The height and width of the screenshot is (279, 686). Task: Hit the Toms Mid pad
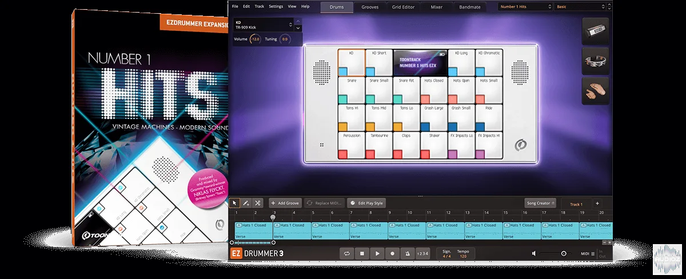coord(378,117)
